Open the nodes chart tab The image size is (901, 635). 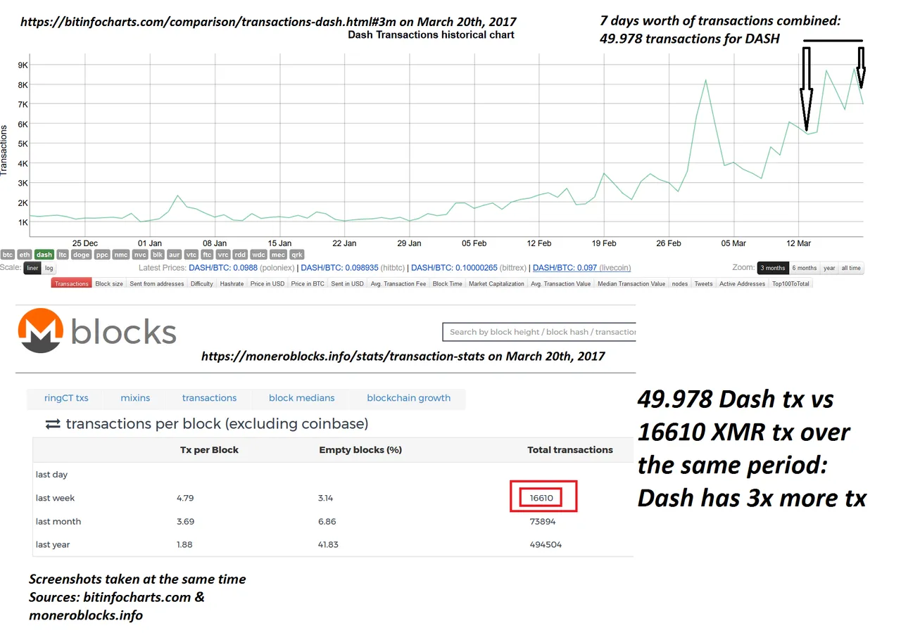680,283
